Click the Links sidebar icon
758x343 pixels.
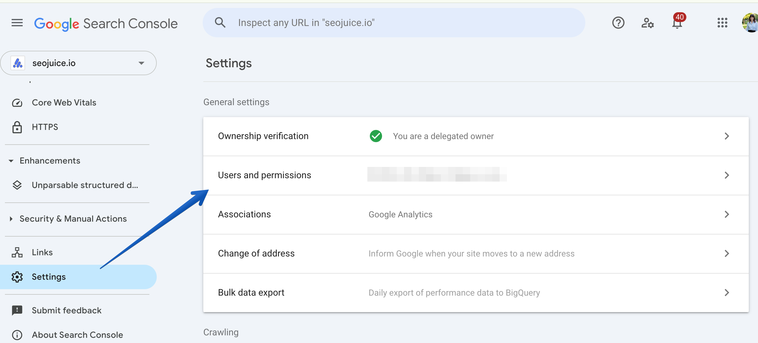pyautogui.click(x=17, y=252)
